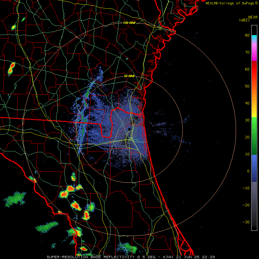Screen dimensions: 259x259
Task: Click the '-10' value on the dBZ scale
Action: click(246, 188)
